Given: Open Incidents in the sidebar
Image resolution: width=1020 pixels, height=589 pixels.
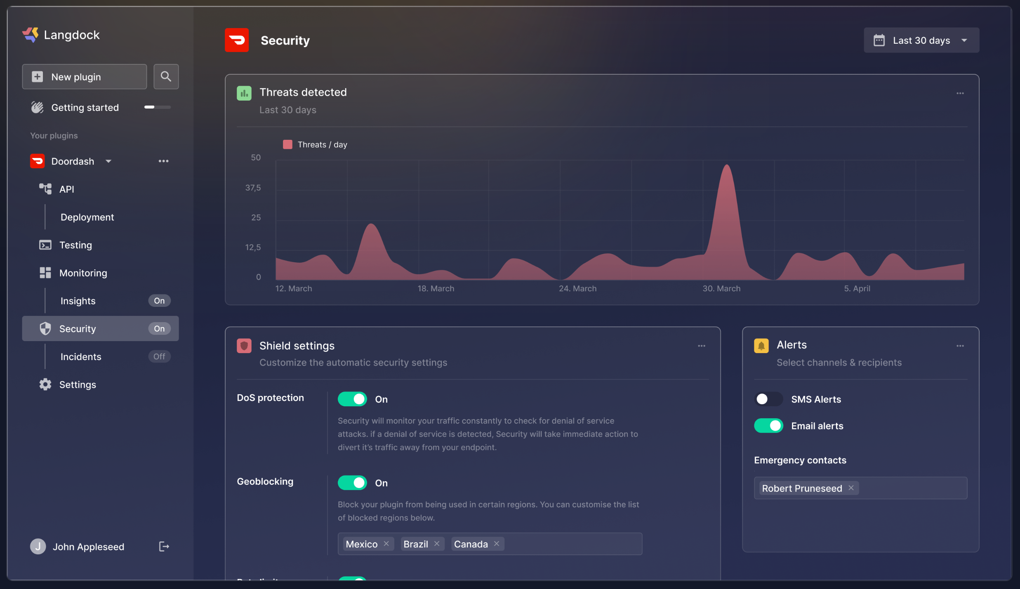Looking at the screenshot, I should [81, 357].
